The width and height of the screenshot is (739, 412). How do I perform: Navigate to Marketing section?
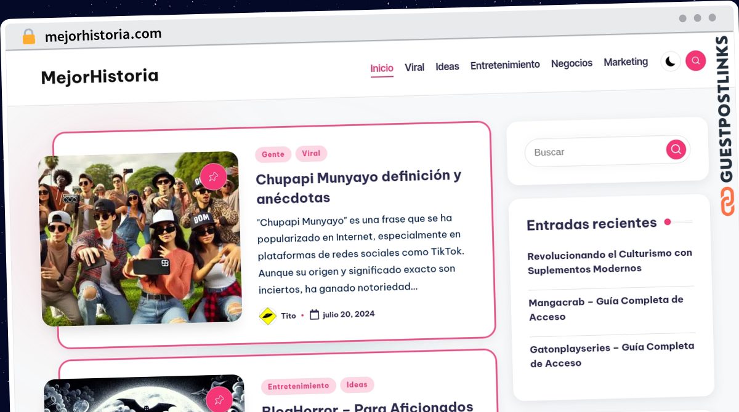(x=626, y=62)
